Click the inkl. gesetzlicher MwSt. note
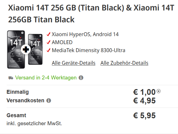Screen dimensions: 178x134 pyautogui.click(x=34, y=123)
